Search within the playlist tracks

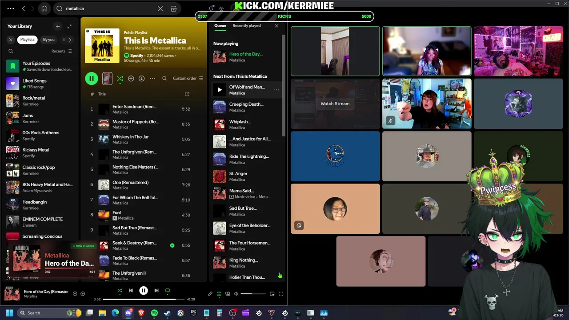(x=164, y=78)
